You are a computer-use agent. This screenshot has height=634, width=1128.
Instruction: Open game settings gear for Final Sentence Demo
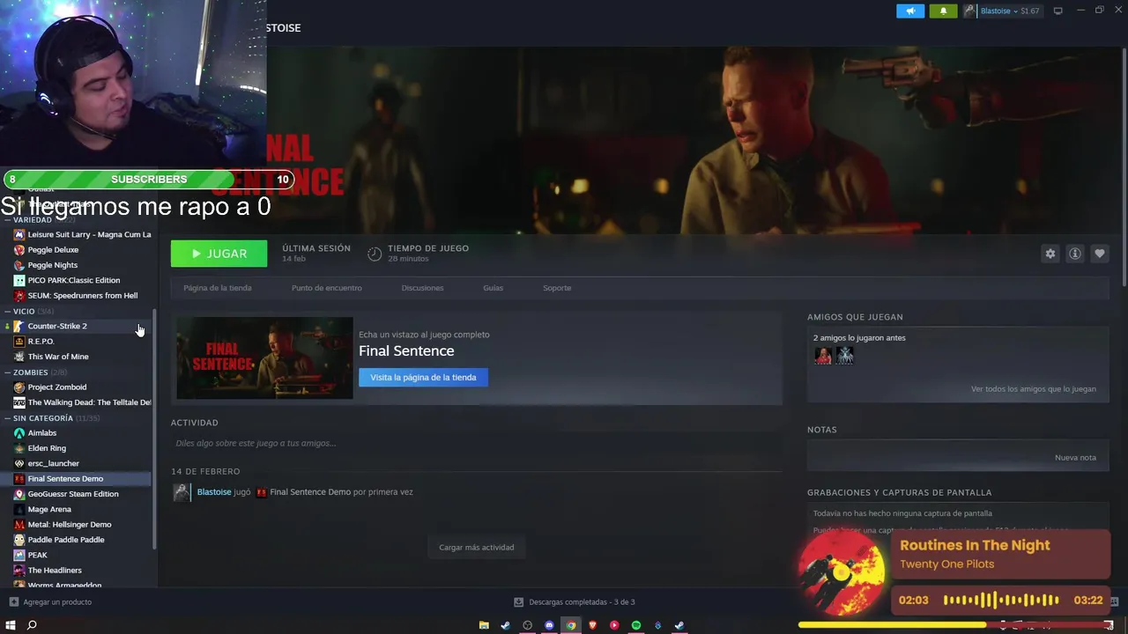(x=1050, y=254)
